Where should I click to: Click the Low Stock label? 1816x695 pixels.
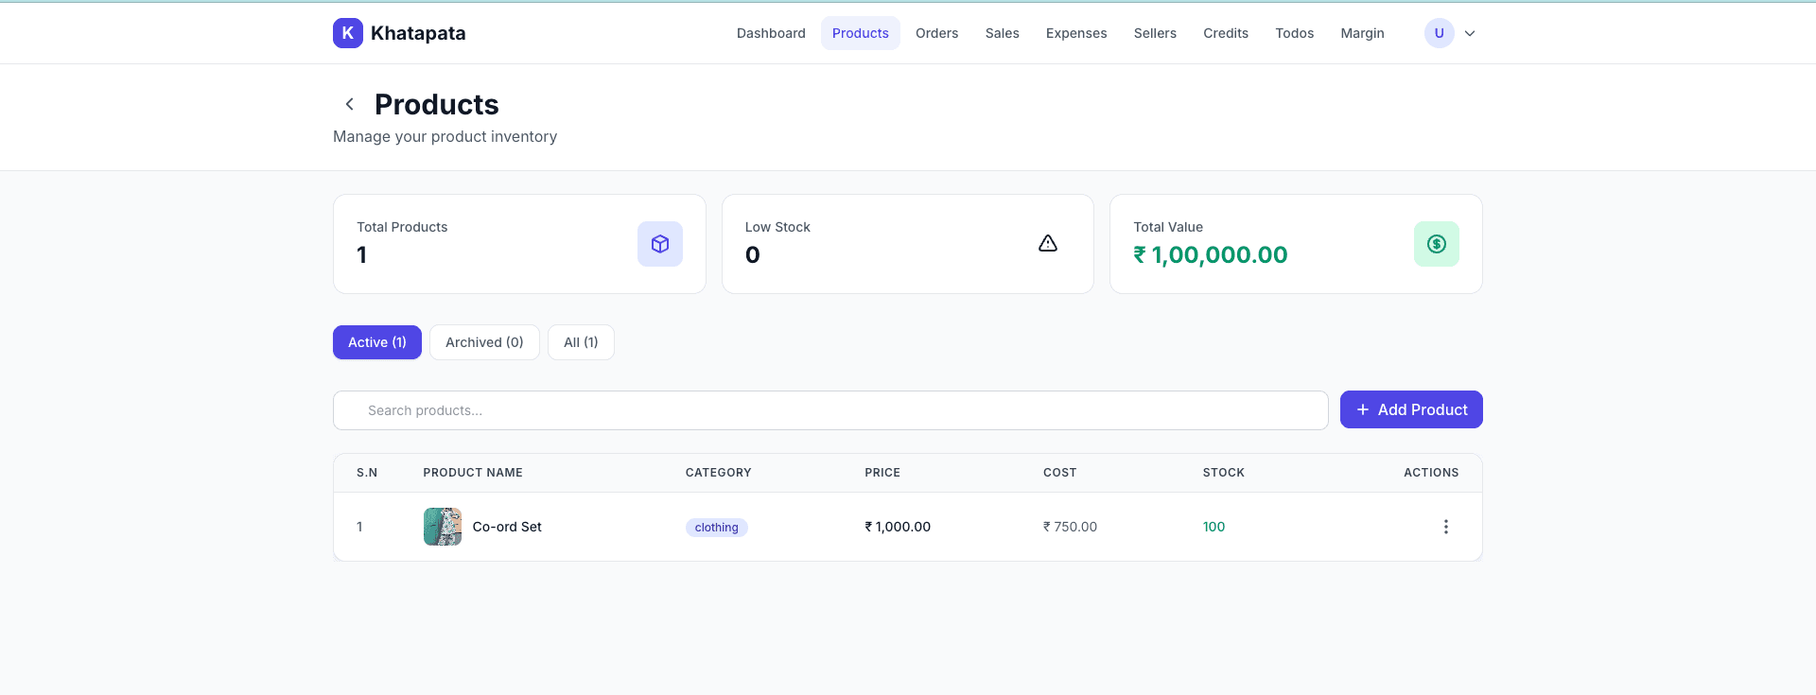pos(777,227)
